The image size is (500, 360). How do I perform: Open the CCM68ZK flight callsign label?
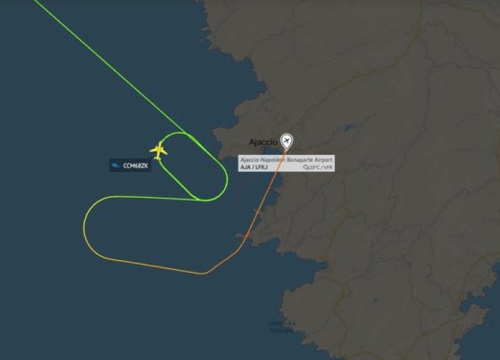(130, 165)
